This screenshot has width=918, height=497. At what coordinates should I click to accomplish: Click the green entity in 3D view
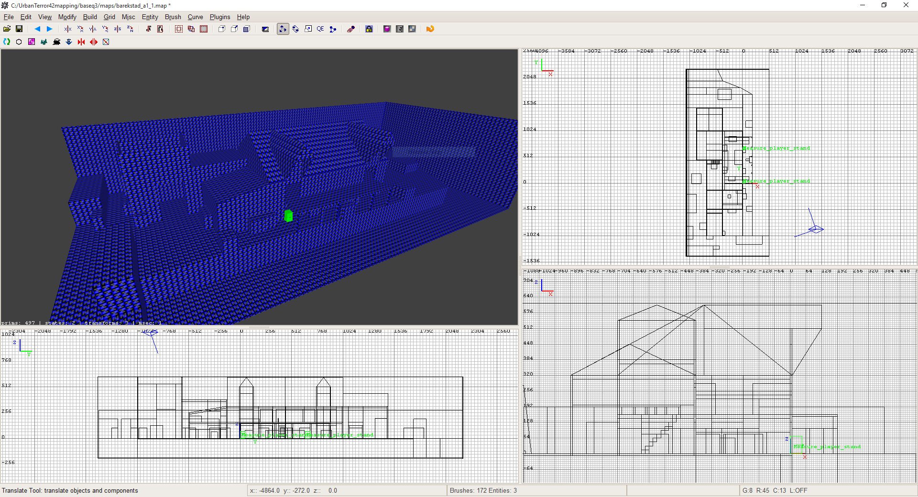pos(288,216)
